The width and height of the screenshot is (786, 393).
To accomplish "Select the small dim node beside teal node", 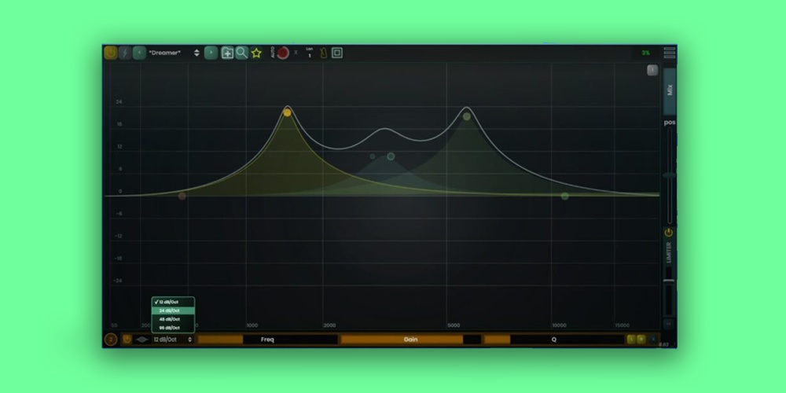I will pyautogui.click(x=373, y=156).
